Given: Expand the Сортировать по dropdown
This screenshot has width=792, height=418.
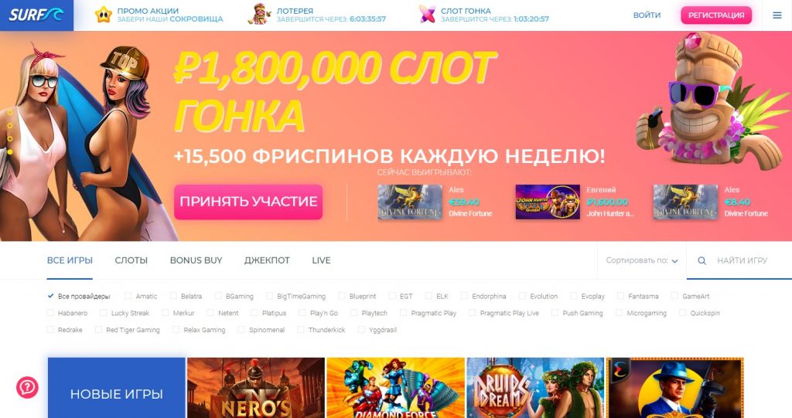Looking at the screenshot, I should [x=642, y=260].
